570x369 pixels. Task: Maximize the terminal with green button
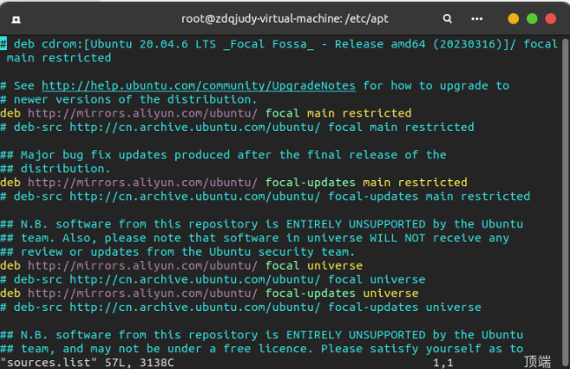tap(532, 18)
